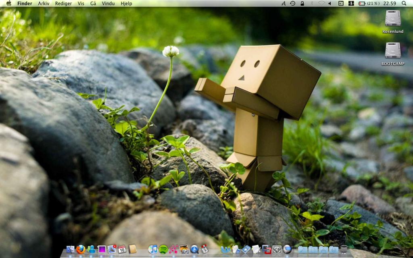Viewport: 413px width, 258px height.
Task: Open Address Book in the dock
Action: tap(132, 249)
